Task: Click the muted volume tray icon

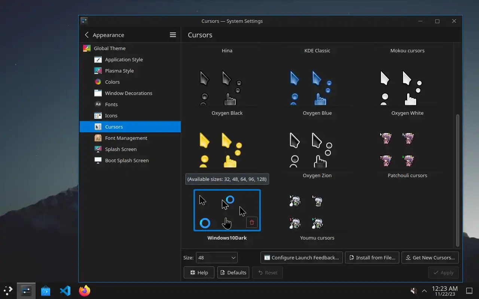Action: pos(414,290)
